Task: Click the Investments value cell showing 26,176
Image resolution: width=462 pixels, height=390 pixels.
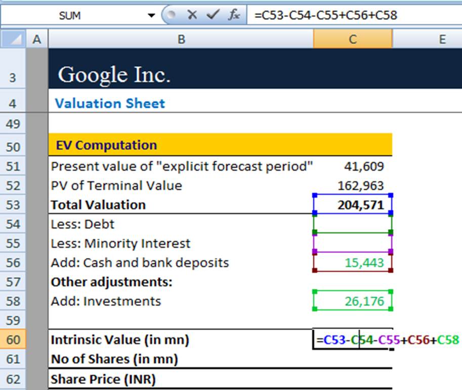Action: pos(353,300)
